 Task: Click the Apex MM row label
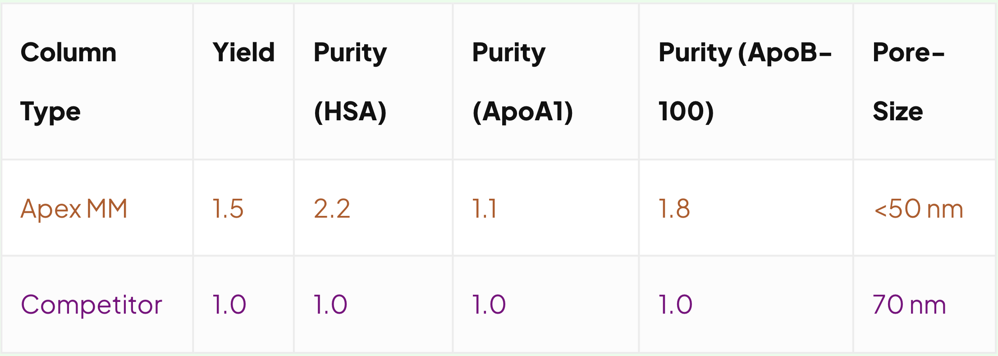74,209
